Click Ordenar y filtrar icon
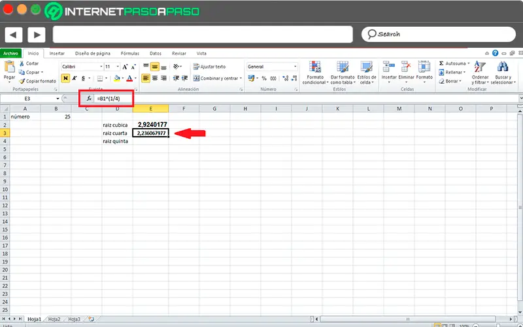Image resolution: width=523 pixels, height=327 pixels. click(480, 67)
